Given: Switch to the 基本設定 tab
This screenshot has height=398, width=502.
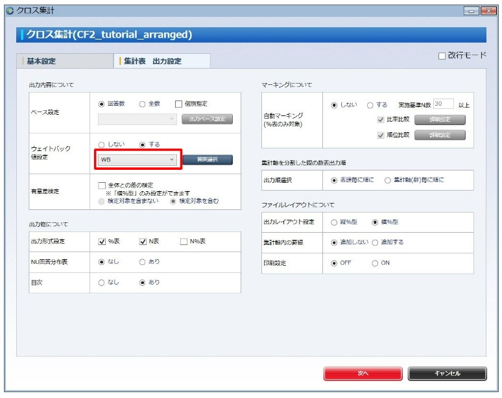Looking at the screenshot, I should pos(65,61).
